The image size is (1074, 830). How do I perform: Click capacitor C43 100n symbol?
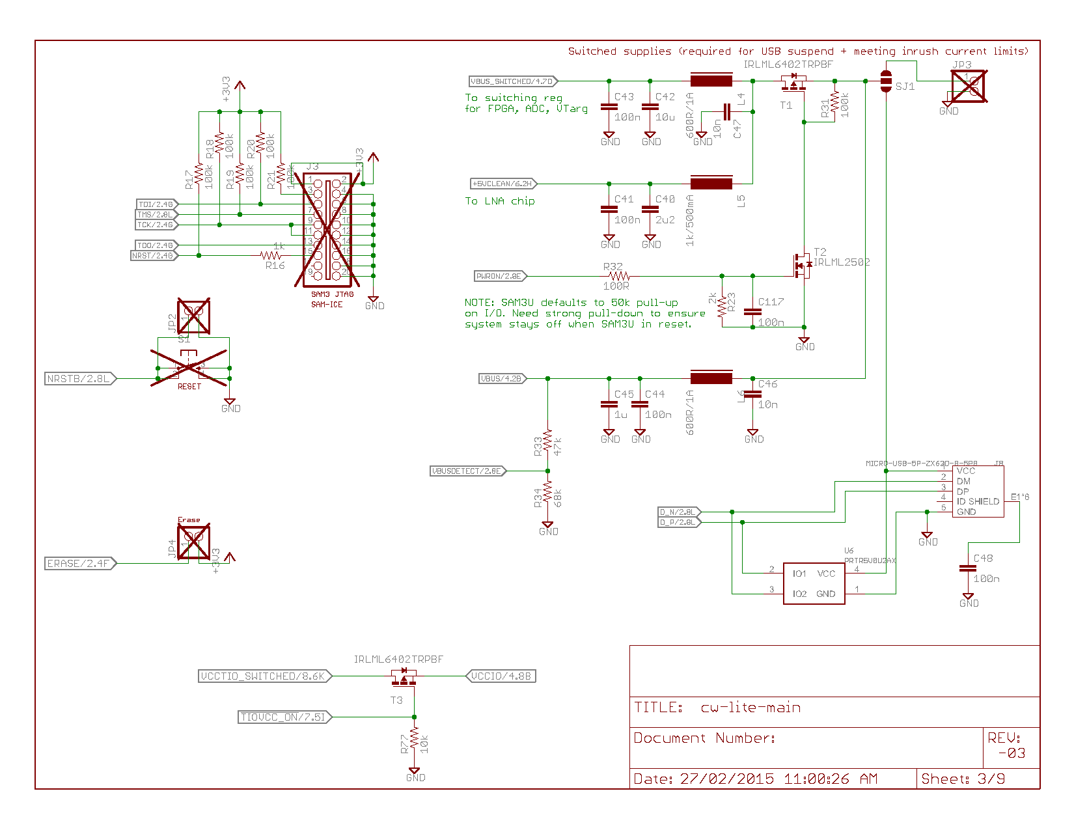tap(609, 107)
